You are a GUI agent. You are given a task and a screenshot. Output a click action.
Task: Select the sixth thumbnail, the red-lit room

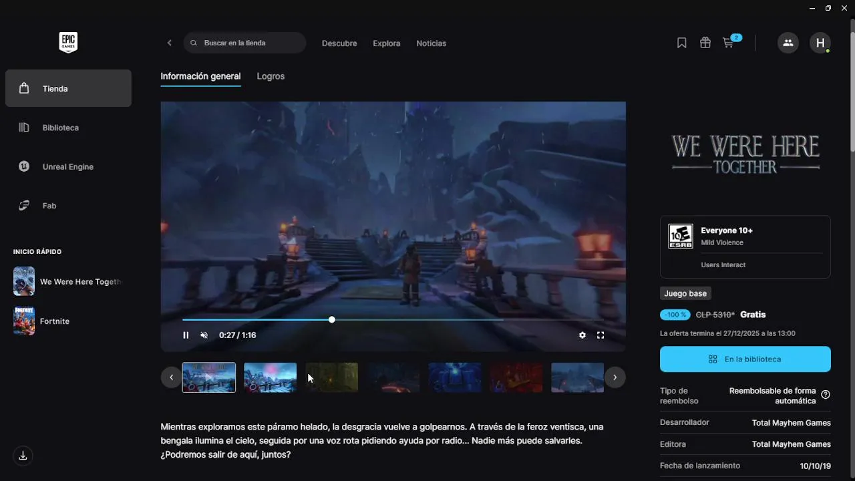(x=516, y=377)
